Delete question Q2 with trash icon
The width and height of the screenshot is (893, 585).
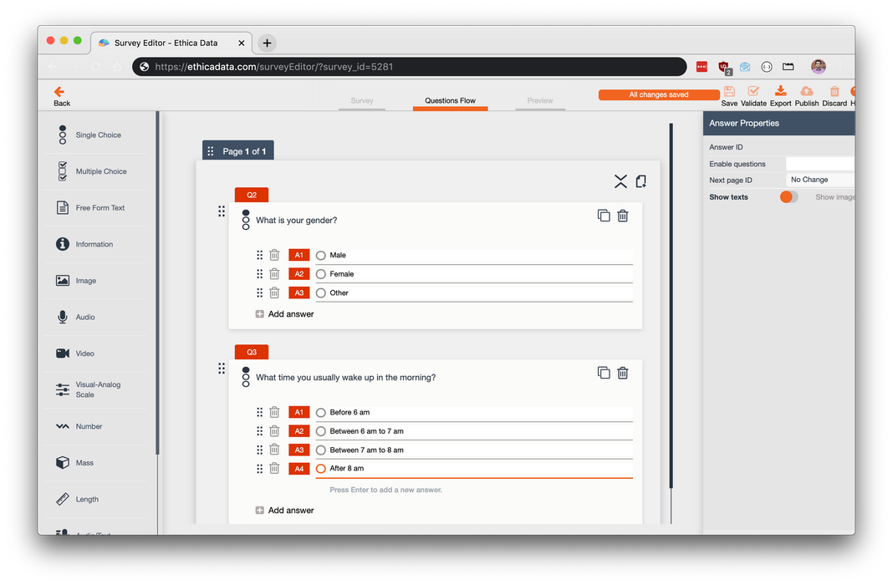click(623, 216)
